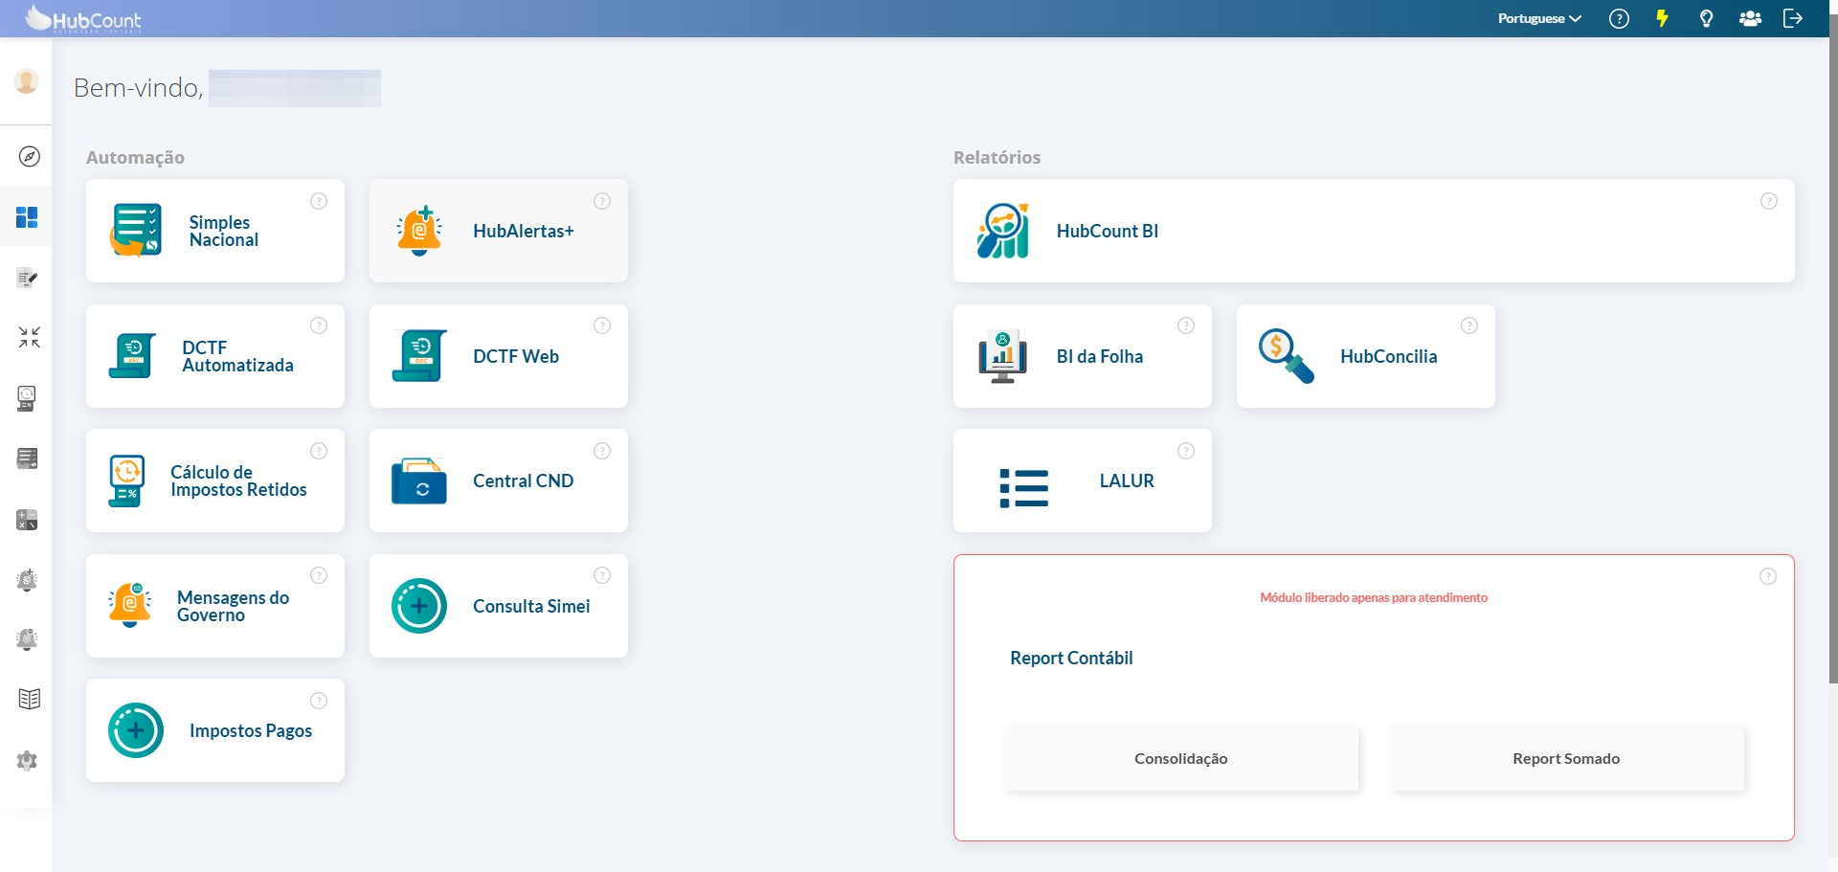
Task: Open Mensagens do Governo module
Action: [x=215, y=606]
